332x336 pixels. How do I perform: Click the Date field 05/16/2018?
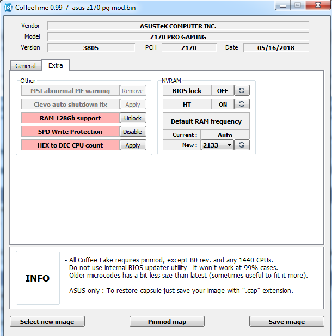tap(276, 47)
